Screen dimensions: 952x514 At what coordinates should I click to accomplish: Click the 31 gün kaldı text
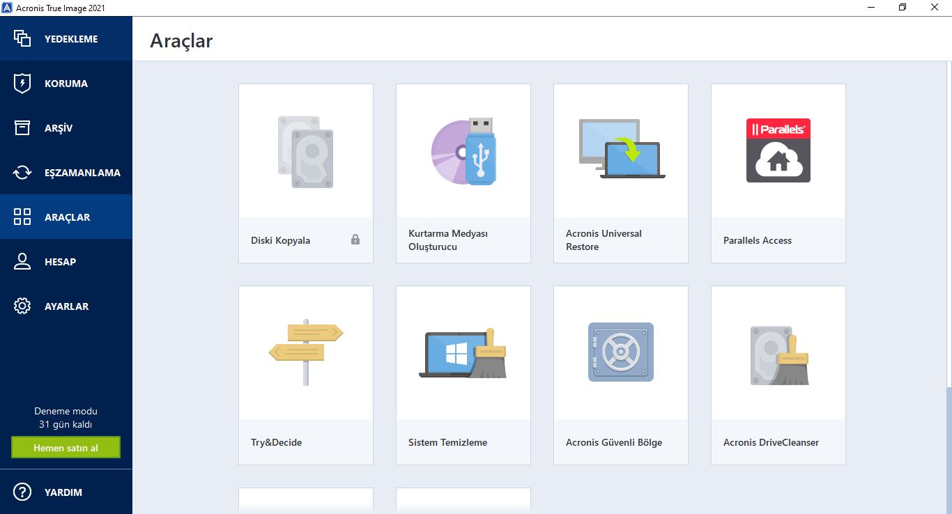click(66, 424)
